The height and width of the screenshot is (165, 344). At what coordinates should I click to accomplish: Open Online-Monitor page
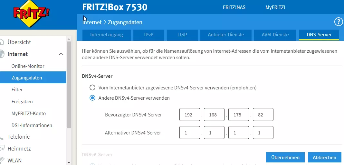click(x=28, y=66)
